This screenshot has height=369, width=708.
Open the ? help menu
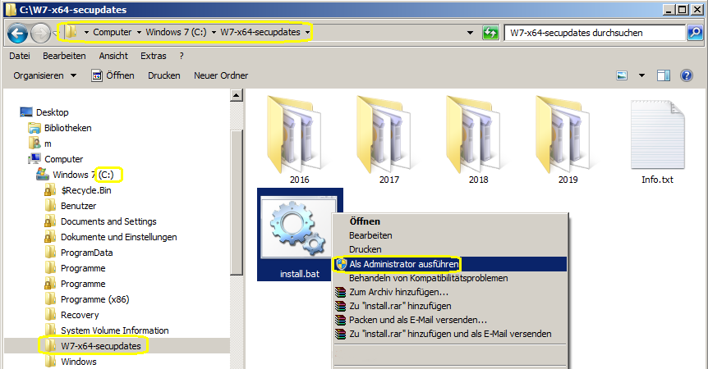tap(182, 56)
